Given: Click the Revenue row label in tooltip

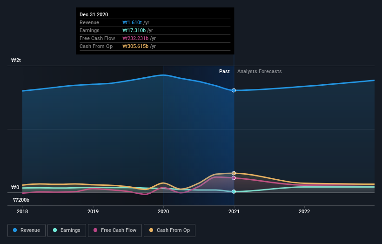Looking at the screenshot, I should pyautogui.click(x=89, y=22).
